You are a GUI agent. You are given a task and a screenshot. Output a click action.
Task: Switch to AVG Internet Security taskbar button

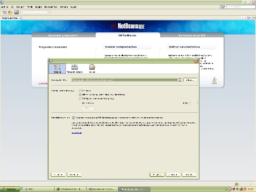tap(70, 189)
